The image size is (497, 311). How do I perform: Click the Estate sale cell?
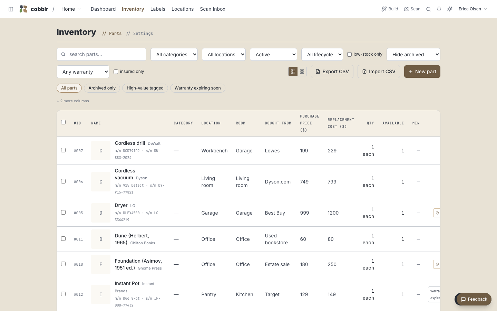[277, 264]
